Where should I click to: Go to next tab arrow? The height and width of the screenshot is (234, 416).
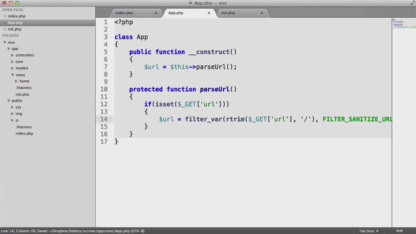(x=104, y=13)
